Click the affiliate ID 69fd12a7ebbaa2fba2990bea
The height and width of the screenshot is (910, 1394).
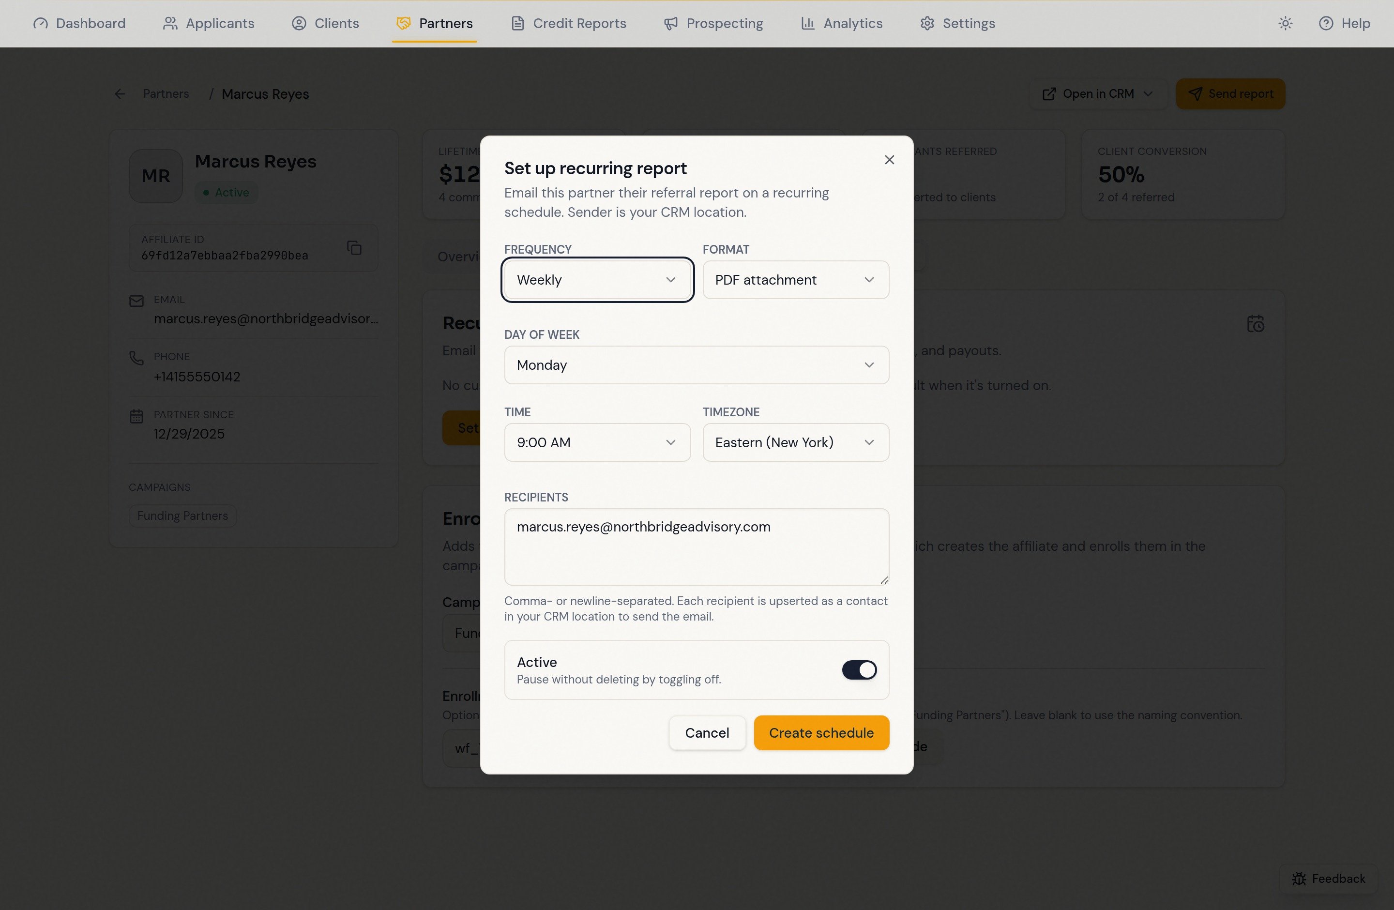(x=225, y=255)
